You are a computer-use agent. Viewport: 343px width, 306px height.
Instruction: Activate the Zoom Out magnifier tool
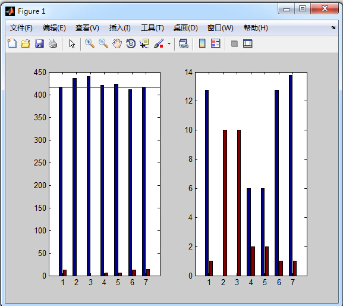coord(103,43)
